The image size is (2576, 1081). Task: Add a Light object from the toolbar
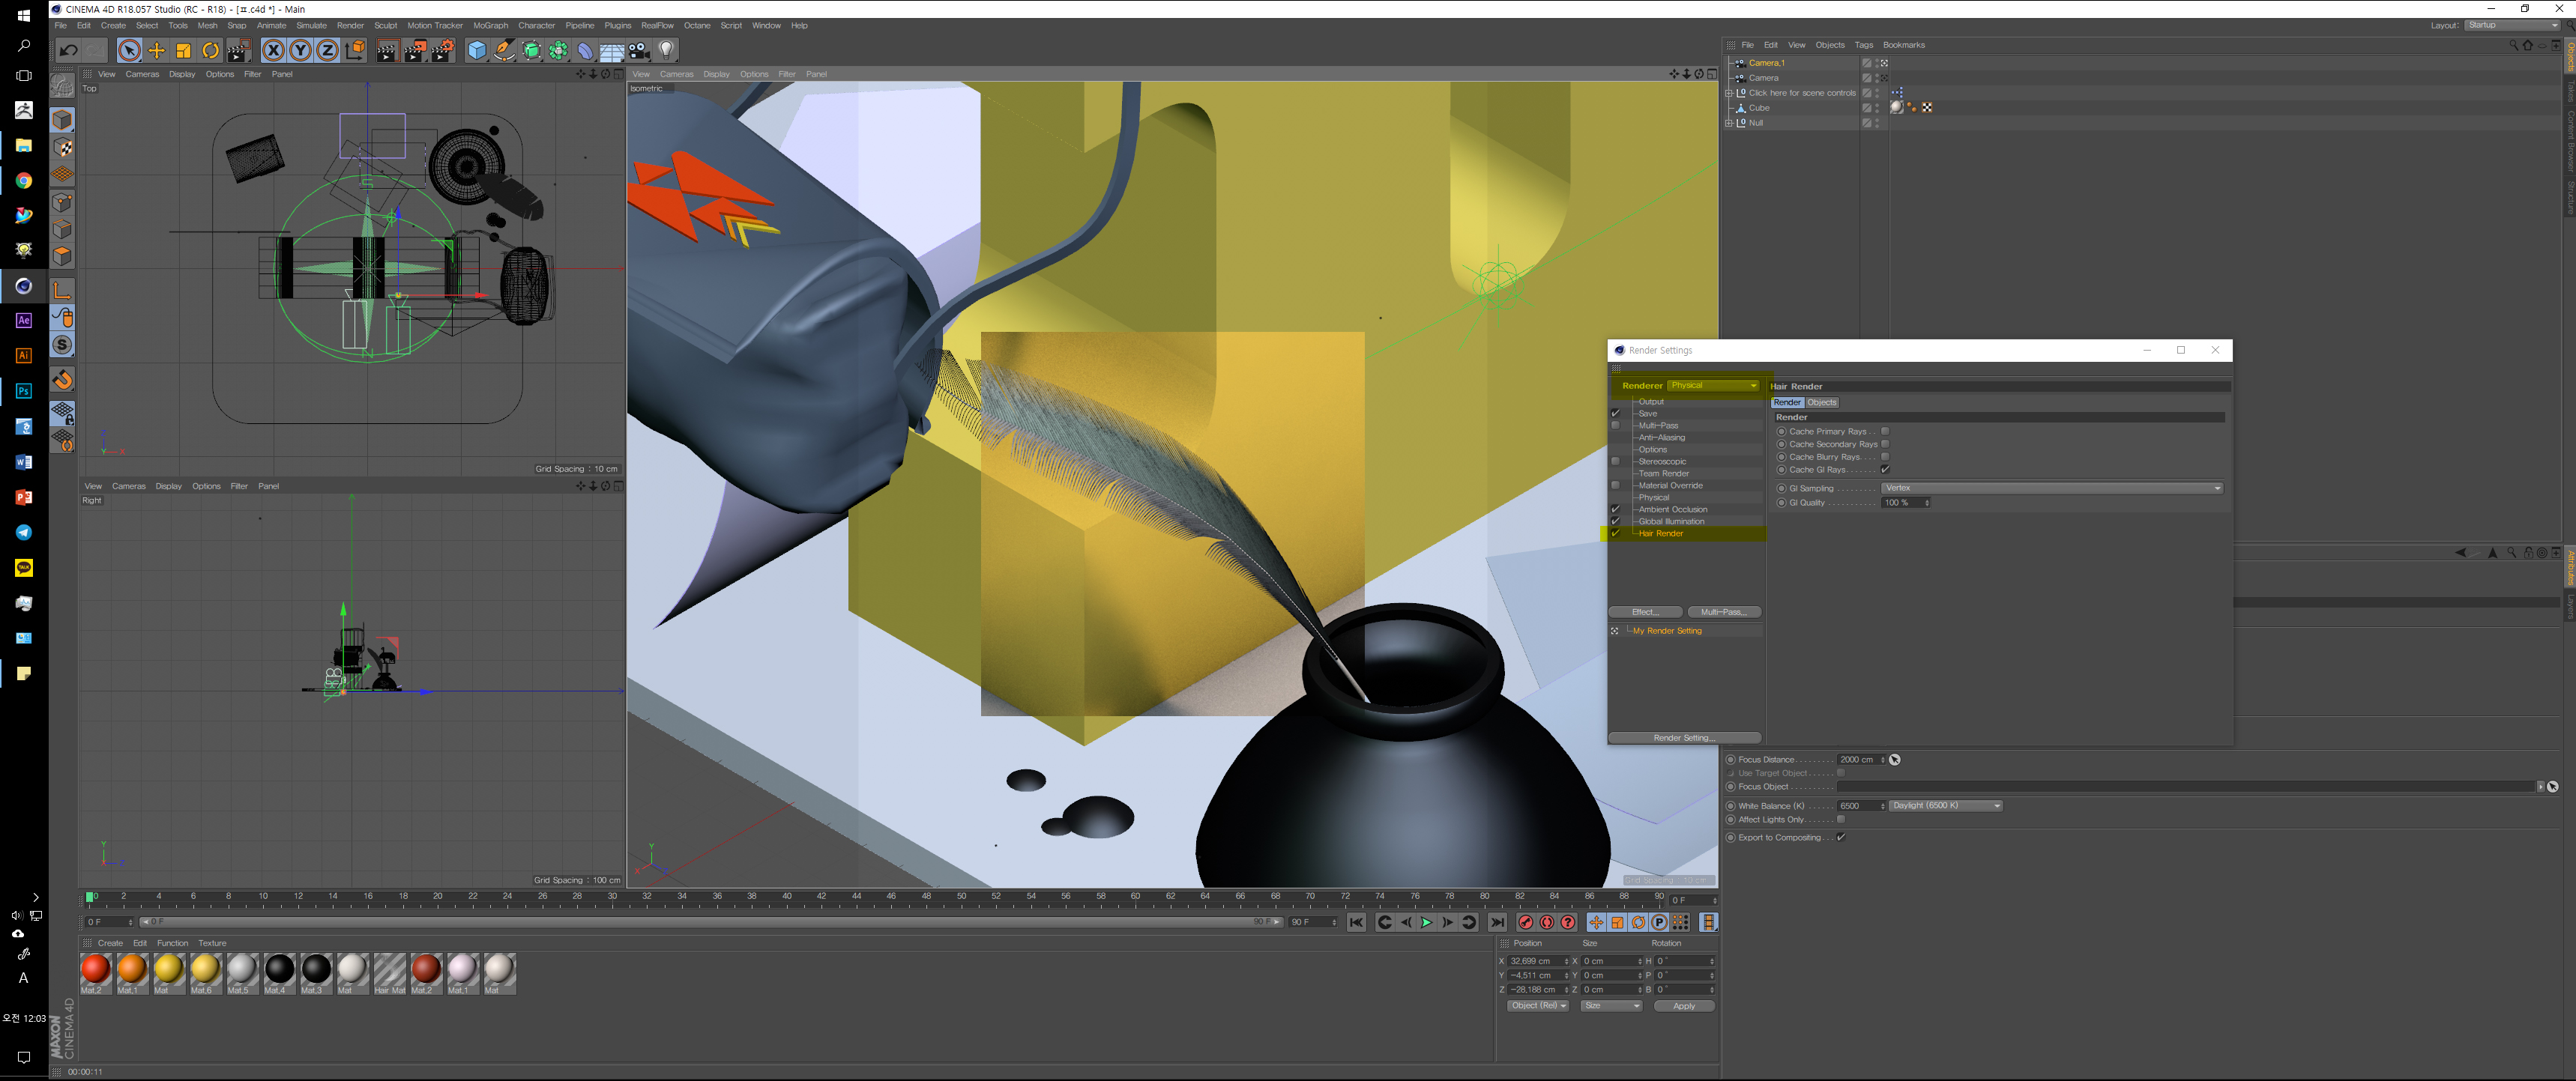point(667,50)
